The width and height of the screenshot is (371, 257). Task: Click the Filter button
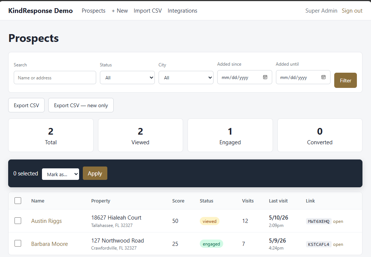tap(345, 80)
